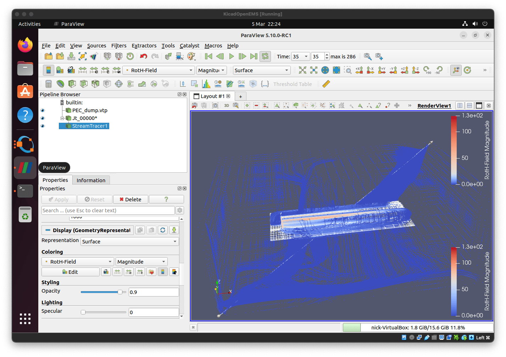Toggle scalar bar icon under Coloring
This screenshot has width=506, height=357.
click(x=163, y=272)
